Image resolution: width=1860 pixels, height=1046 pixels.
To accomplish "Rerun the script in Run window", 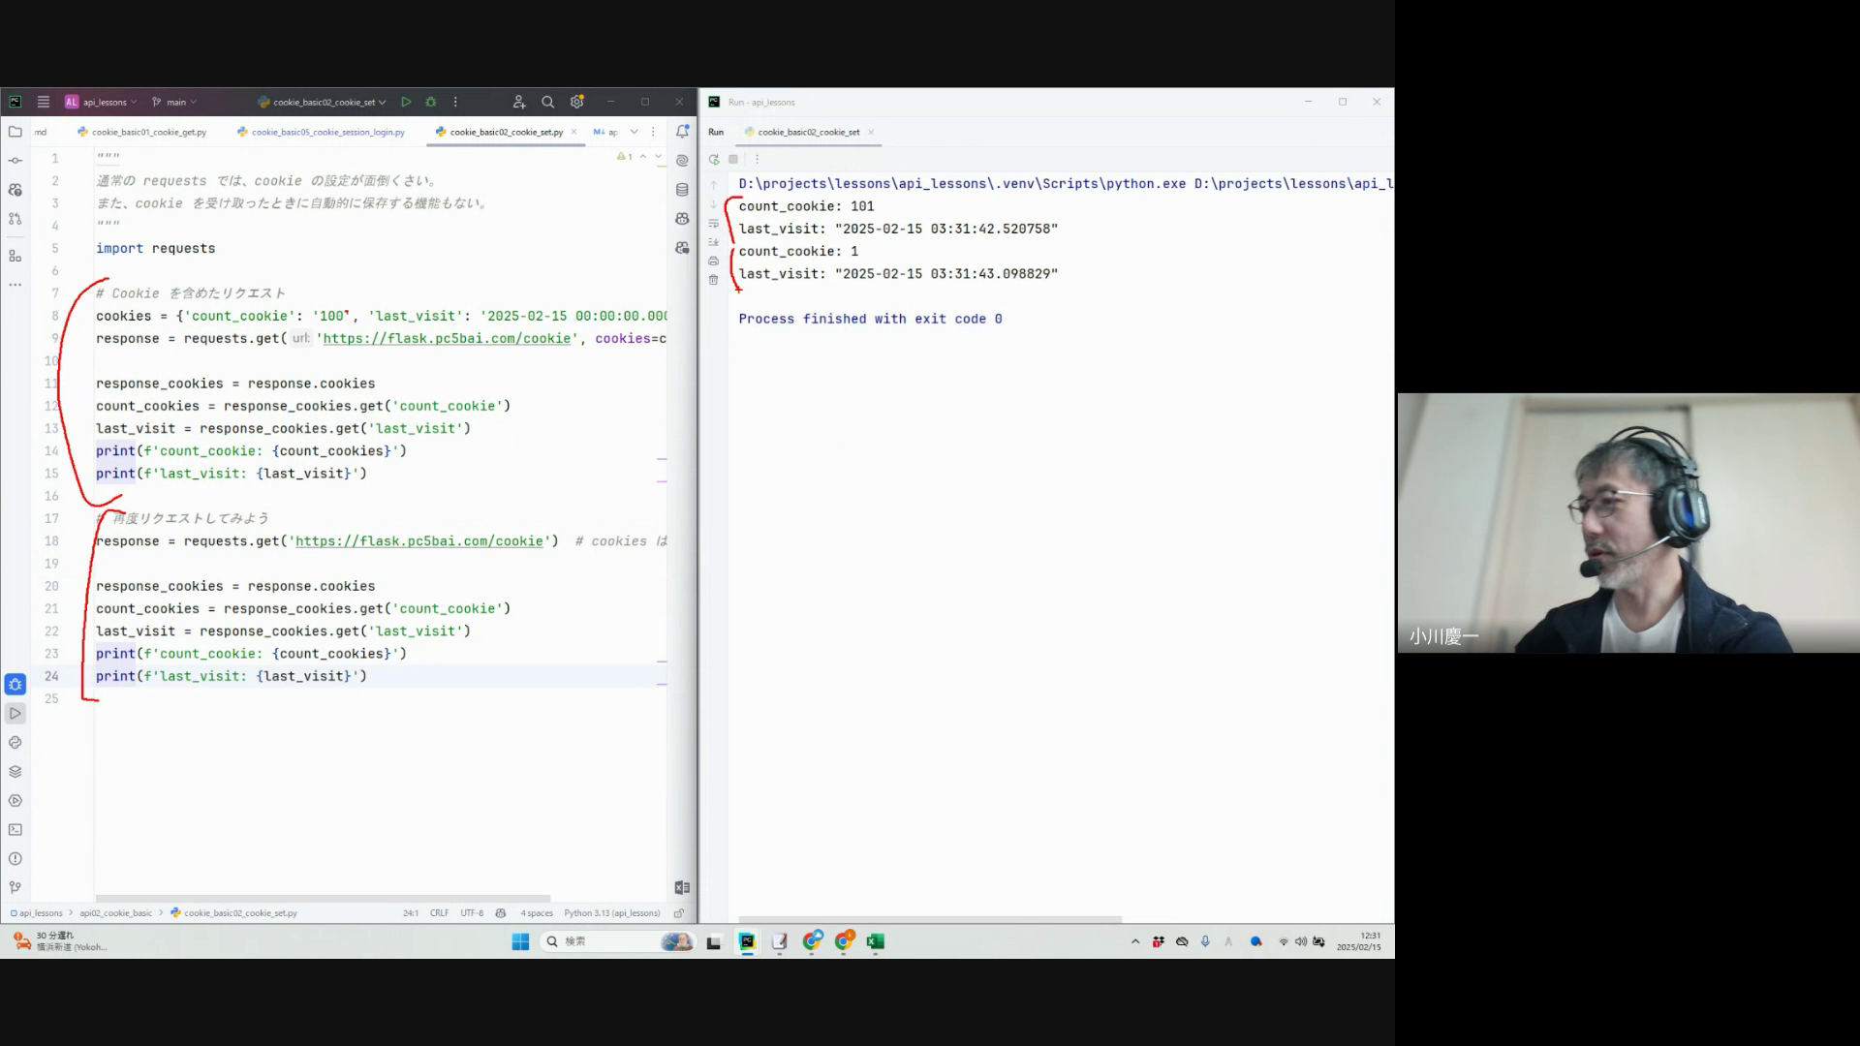I will 714,159.
